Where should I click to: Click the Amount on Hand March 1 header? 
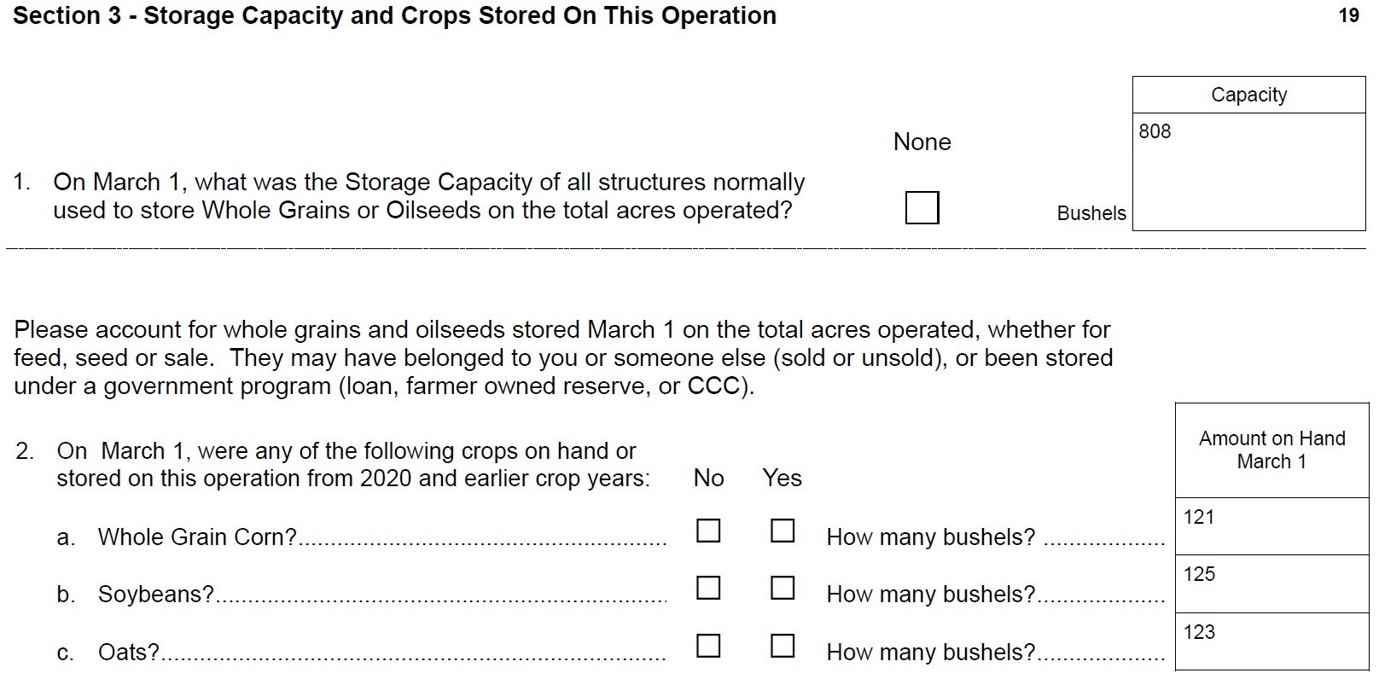pyautogui.click(x=1271, y=450)
